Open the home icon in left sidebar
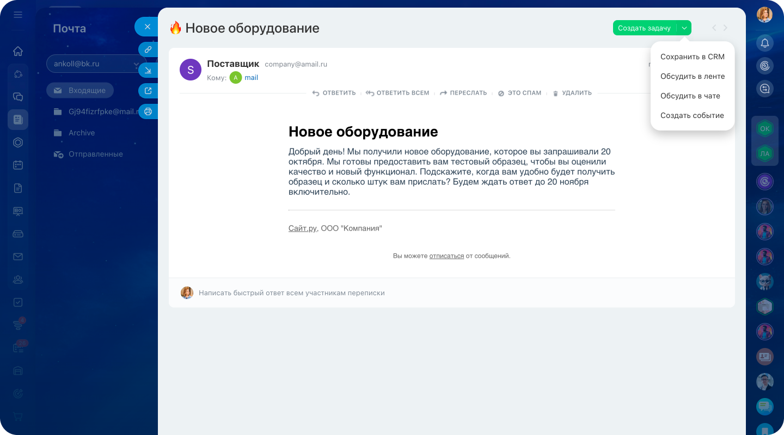The image size is (784, 435). click(x=18, y=51)
